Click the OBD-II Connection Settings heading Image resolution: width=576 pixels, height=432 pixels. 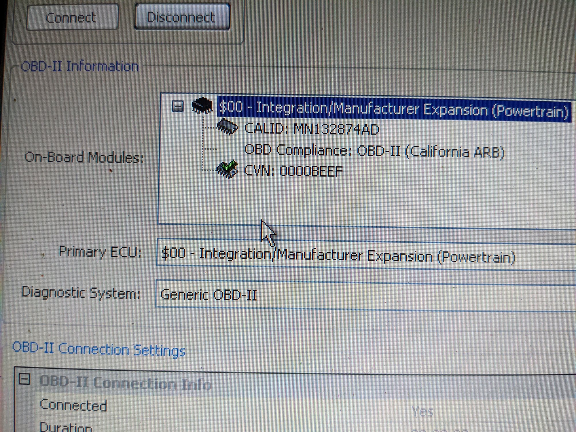(x=98, y=349)
